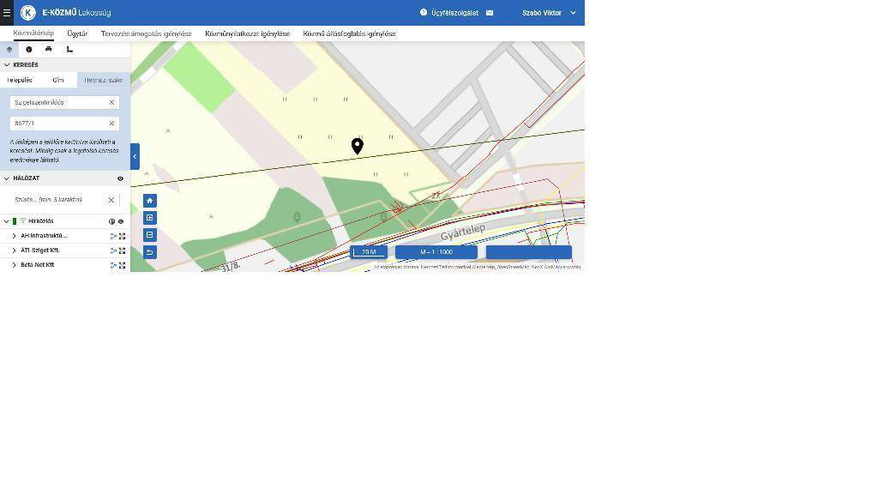The image size is (878, 489).
Task: Select the layers panel icon
Action: [x=9, y=49]
